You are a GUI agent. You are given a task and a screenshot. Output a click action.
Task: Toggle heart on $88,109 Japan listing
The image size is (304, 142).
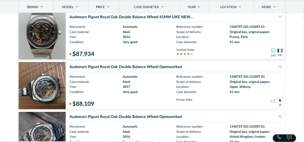coord(280,67)
